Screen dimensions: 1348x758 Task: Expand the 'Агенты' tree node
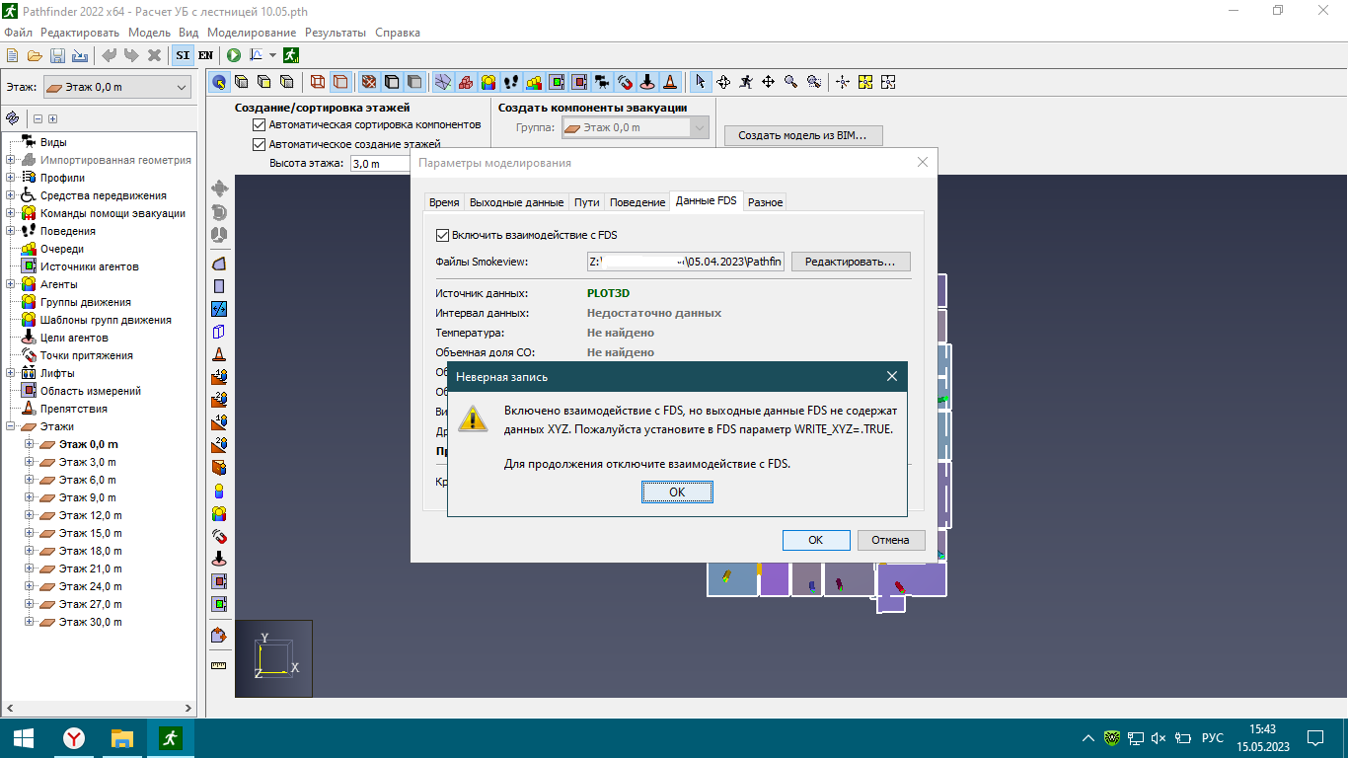click(10, 284)
